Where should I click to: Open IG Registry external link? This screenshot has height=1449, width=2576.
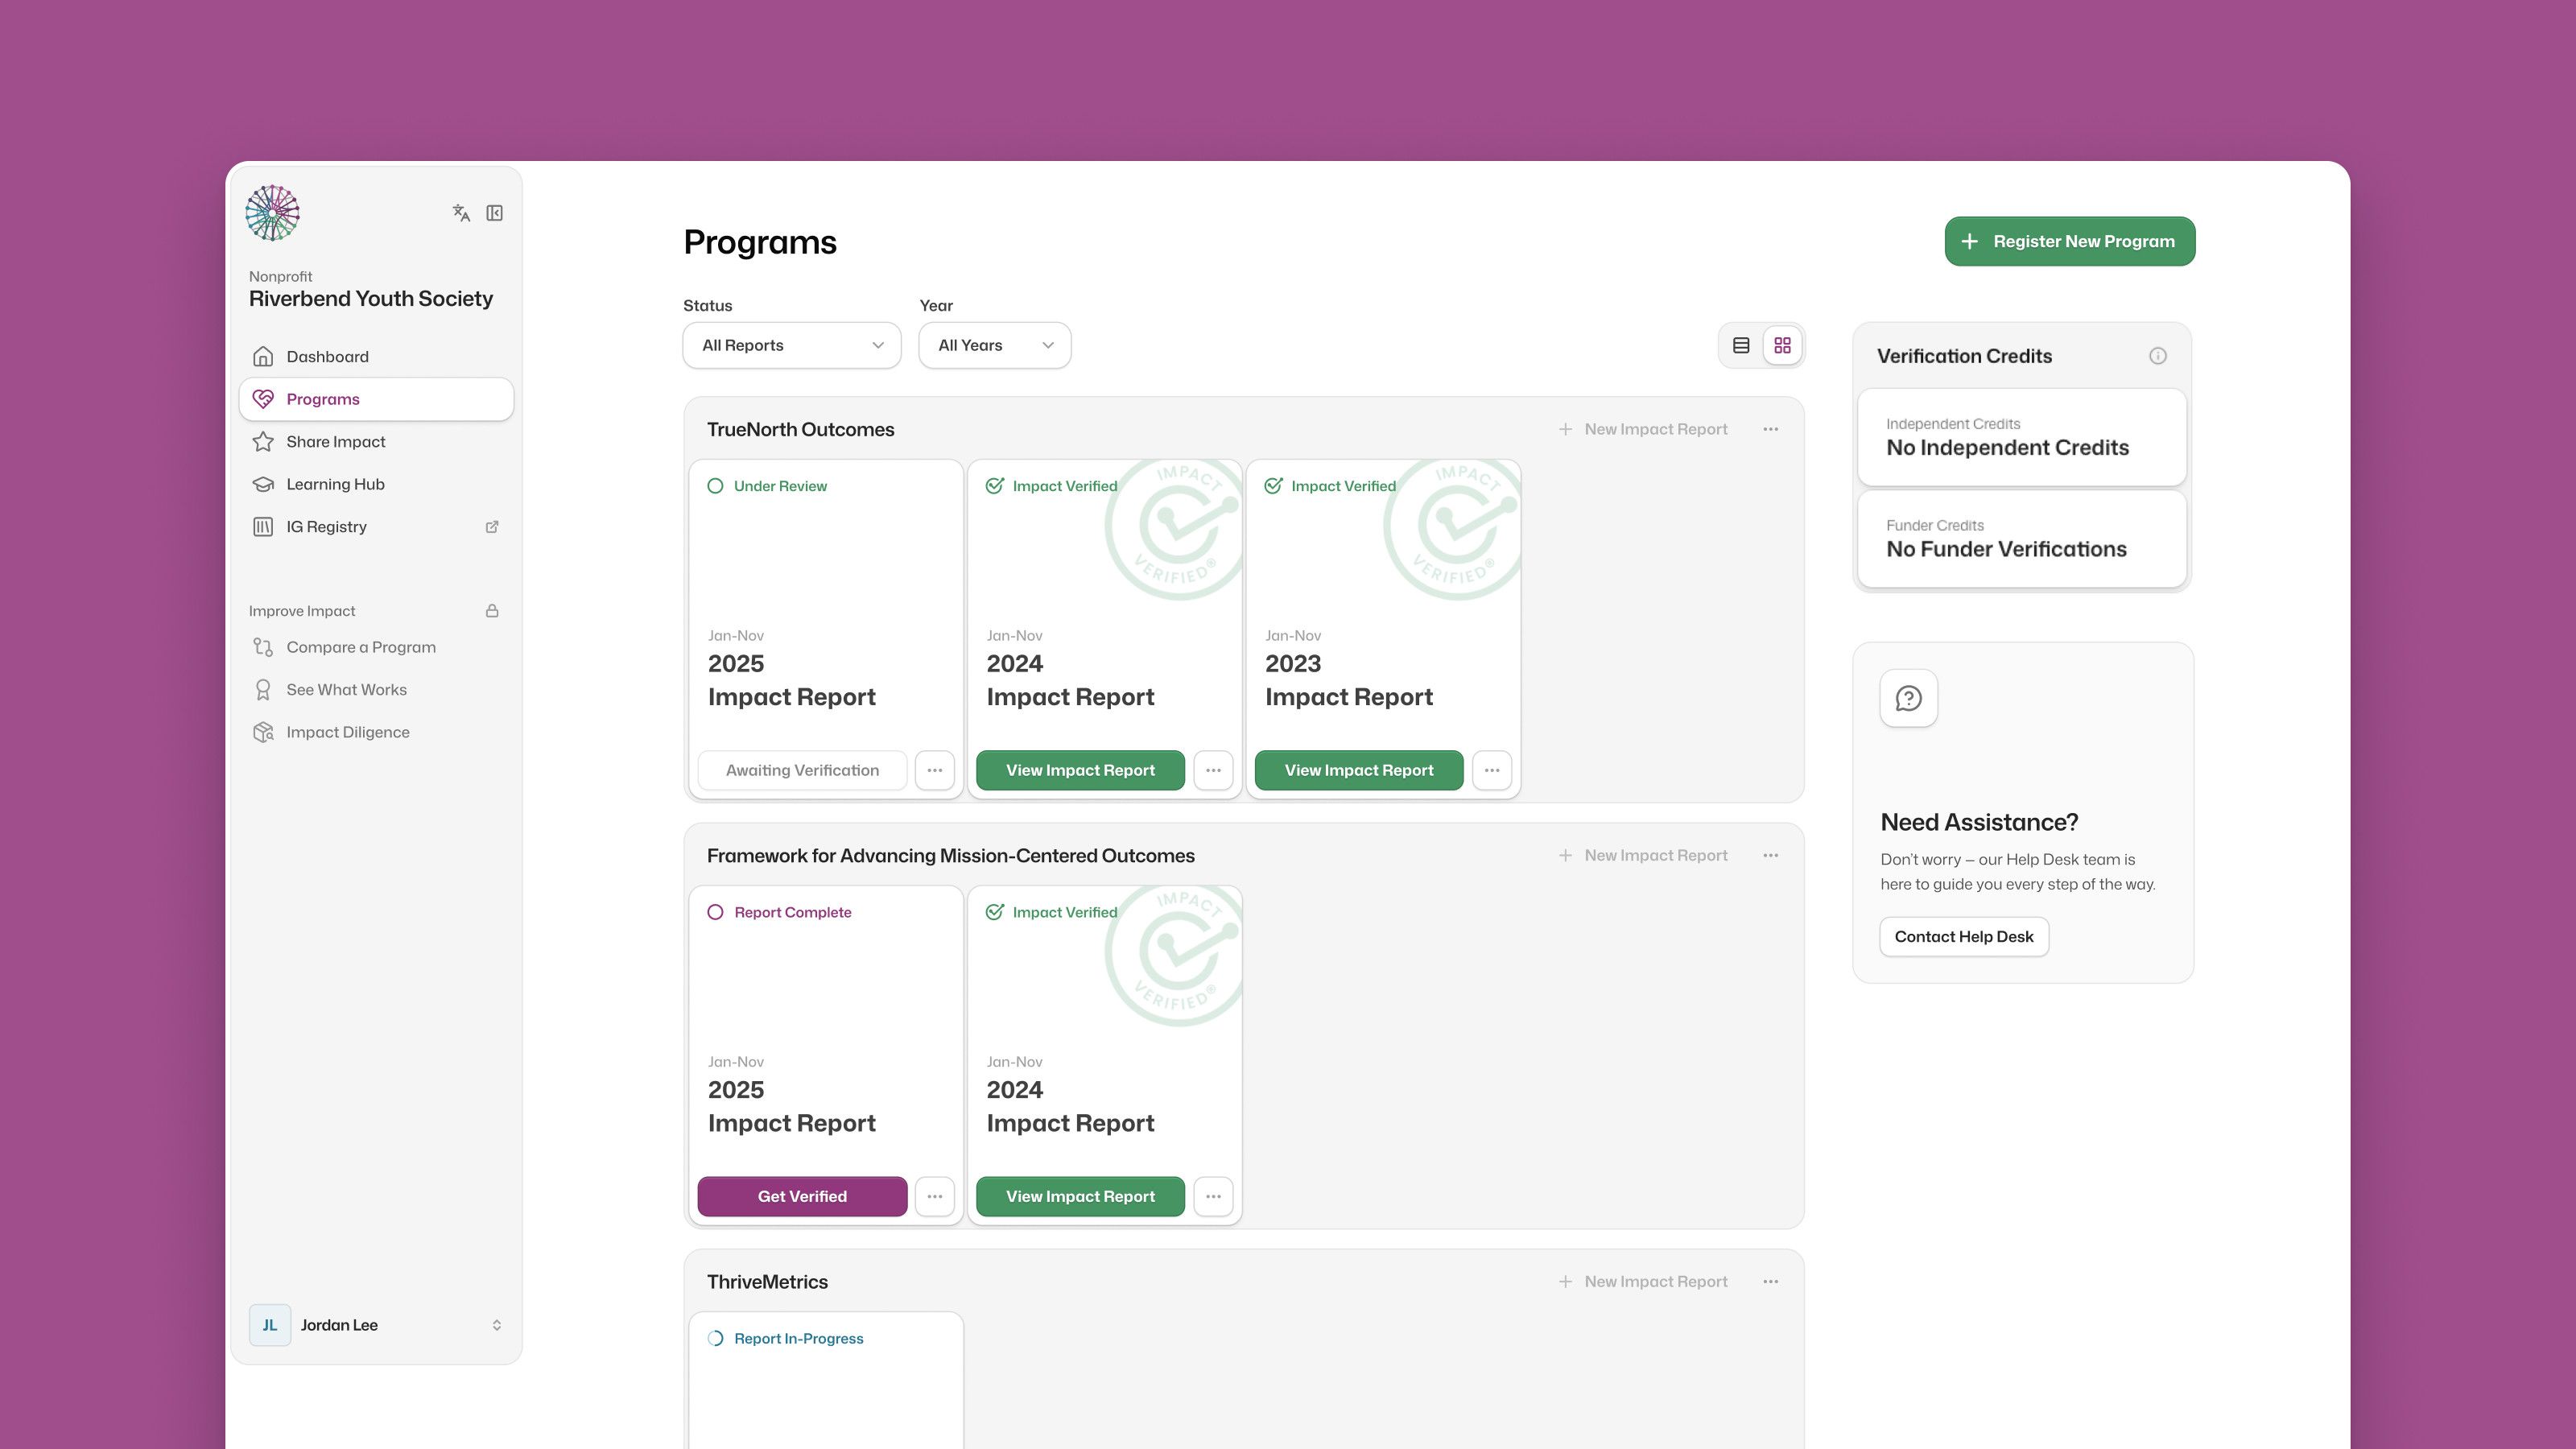pyautogui.click(x=376, y=527)
